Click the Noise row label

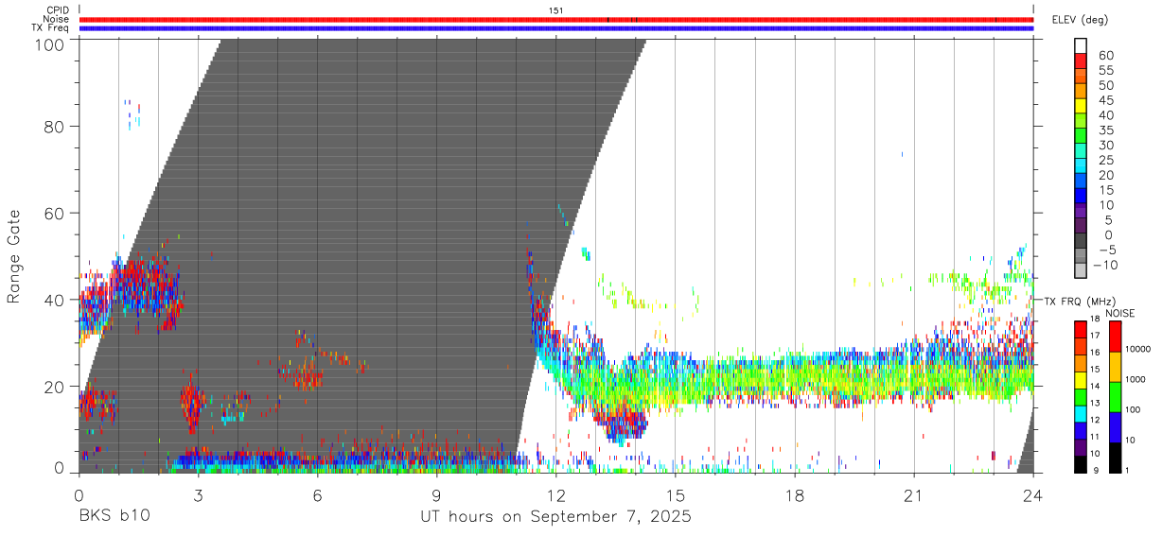[x=57, y=19]
